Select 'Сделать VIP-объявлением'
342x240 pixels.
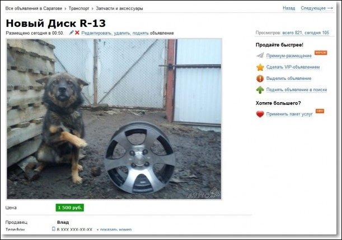point(293,67)
